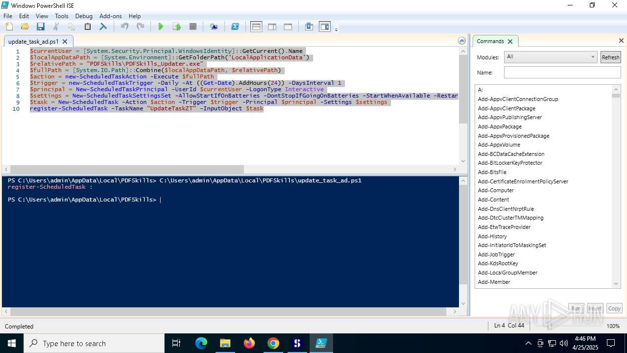Show script pane on the right layout icon
Viewport: 627px width, 353px height.
coord(272,26)
